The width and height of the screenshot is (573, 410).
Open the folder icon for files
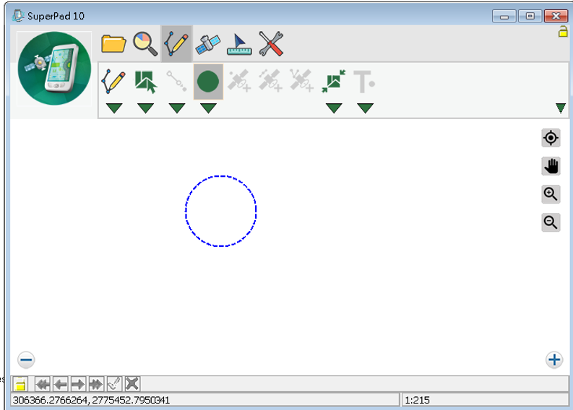coord(113,44)
